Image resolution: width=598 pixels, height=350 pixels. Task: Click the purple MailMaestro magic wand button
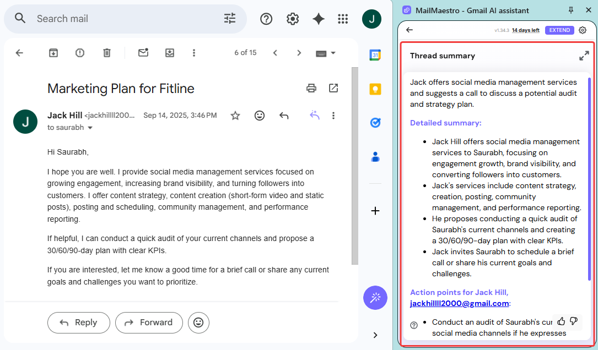pos(375,298)
